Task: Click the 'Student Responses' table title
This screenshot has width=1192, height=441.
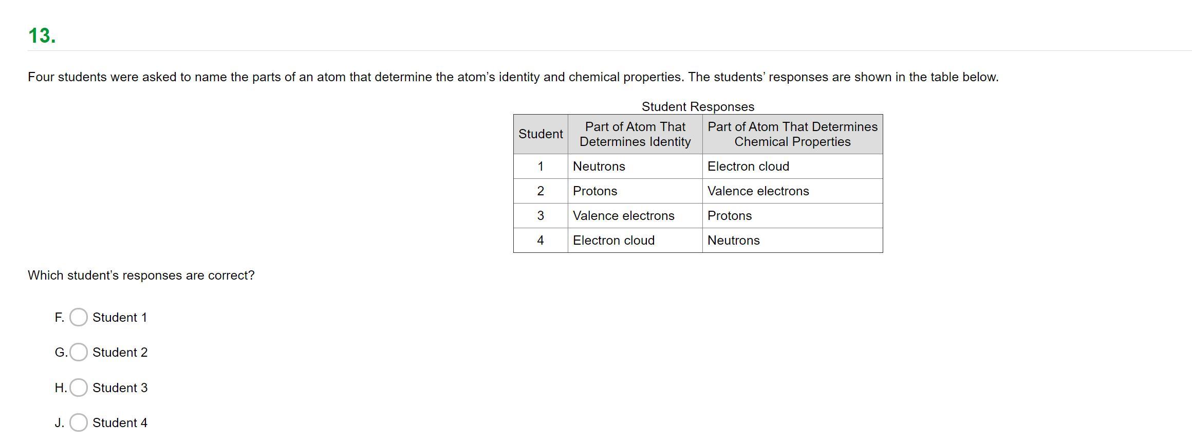Action: [x=698, y=107]
